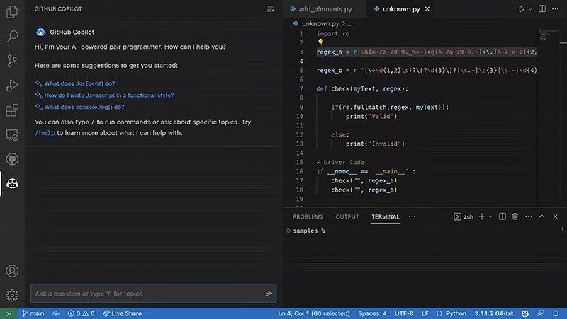Click suggestion What does .forEach() do?
This screenshot has width=567, height=319.
tap(79, 83)
